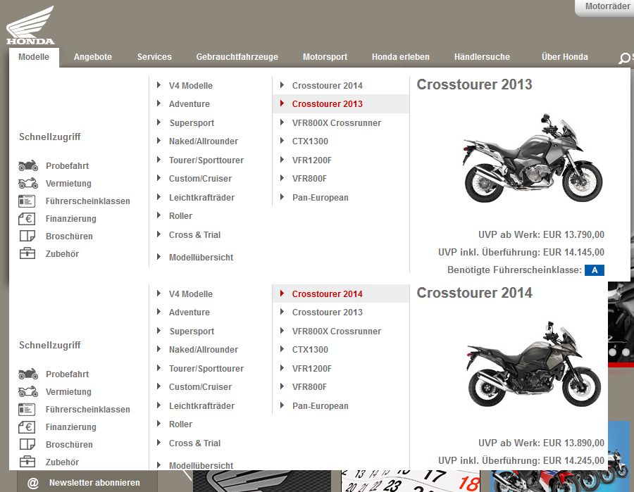Viewport: 634px width, 492px height.
Task: Expand Tourer/Sporttourer in the upper menu
Action: pyautogui.click(x=206, y=160)
